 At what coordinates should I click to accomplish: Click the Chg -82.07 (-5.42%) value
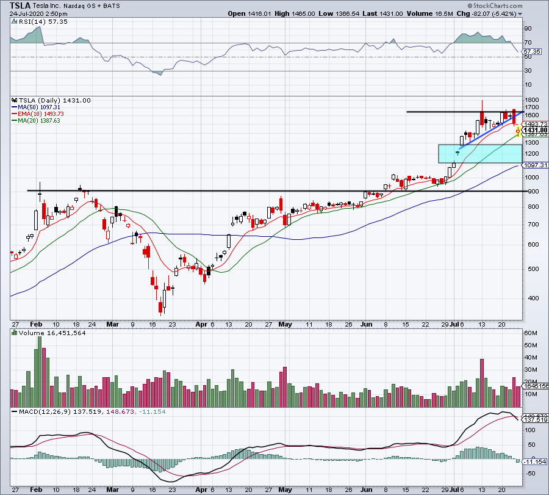487,13
